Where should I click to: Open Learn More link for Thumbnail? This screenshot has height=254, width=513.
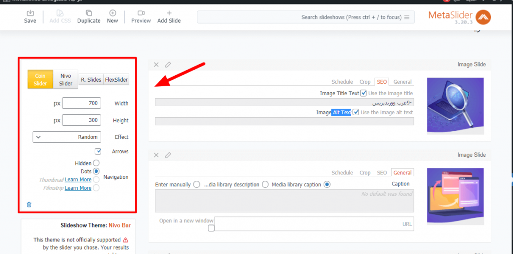click(x=78, y=180)
